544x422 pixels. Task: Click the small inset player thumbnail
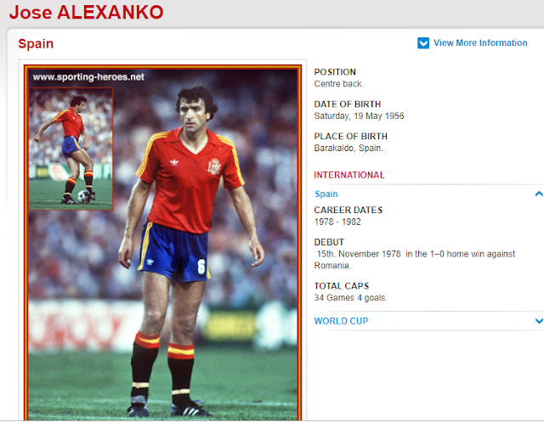point(71,149)
